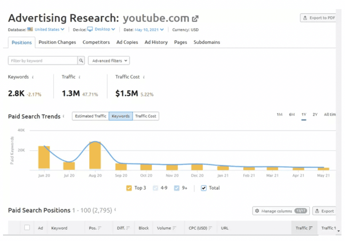345x241 pixels.
Task: Click the Jul 20 chart bar
Action: coord(69,166)
